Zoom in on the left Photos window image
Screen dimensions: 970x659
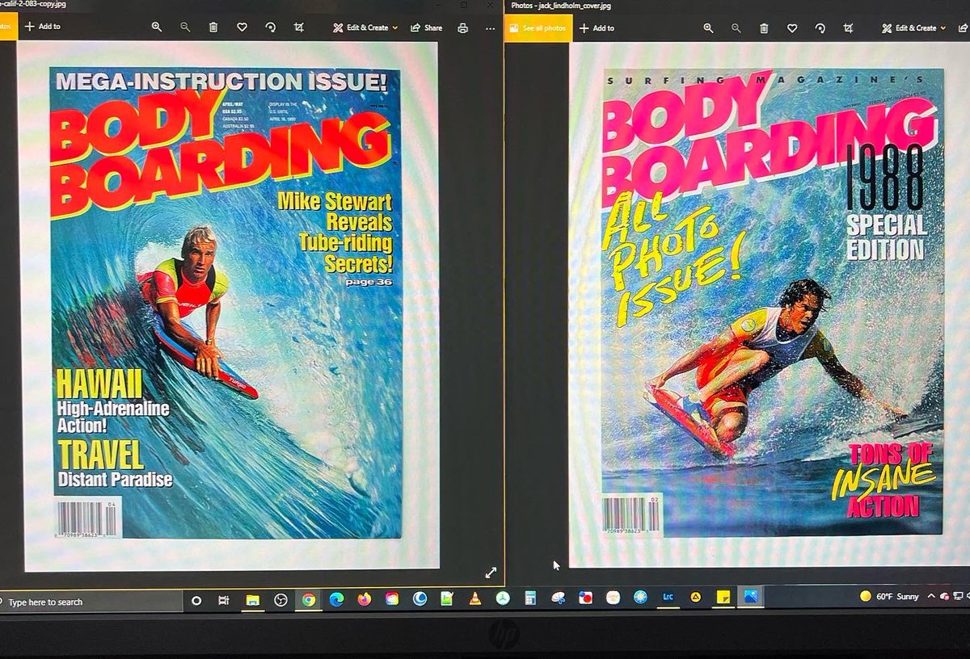pyautogui.click(x=157, y=27)
